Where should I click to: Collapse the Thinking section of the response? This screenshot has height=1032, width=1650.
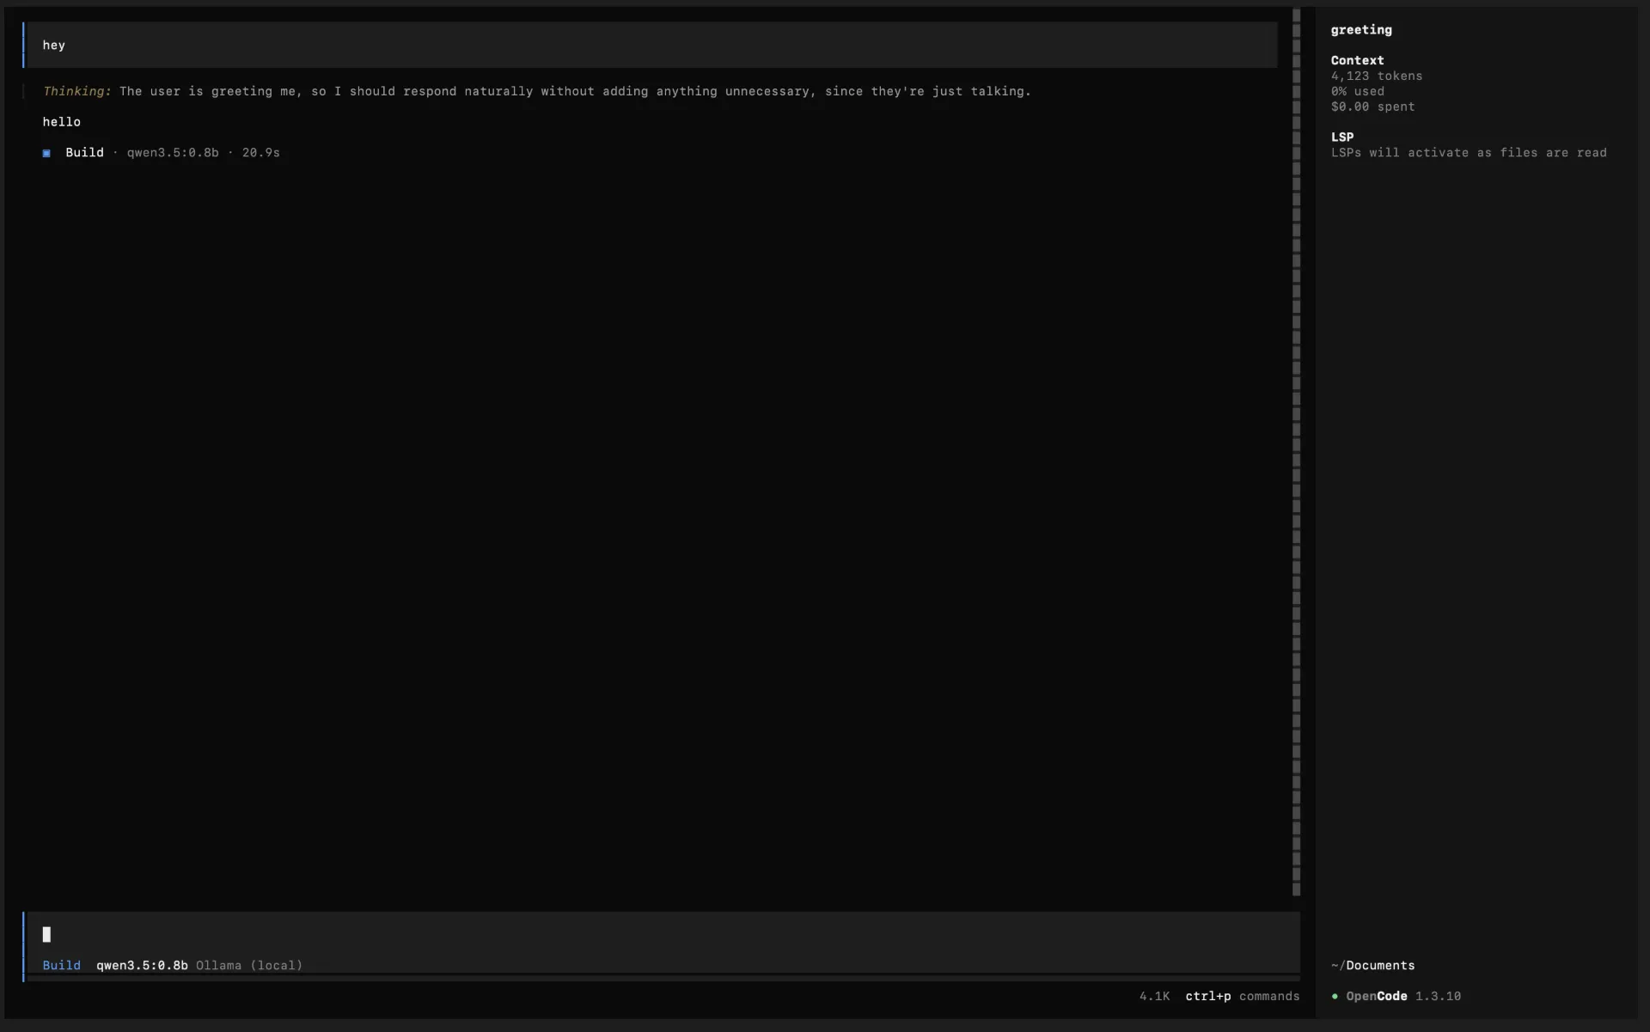(76, 91)
